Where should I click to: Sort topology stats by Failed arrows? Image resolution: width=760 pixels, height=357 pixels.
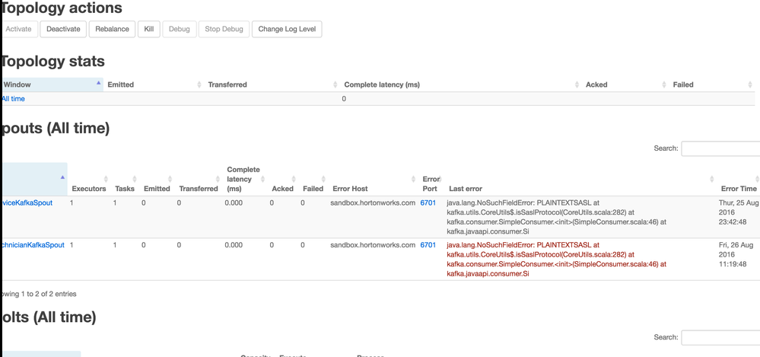click(750, 84)
